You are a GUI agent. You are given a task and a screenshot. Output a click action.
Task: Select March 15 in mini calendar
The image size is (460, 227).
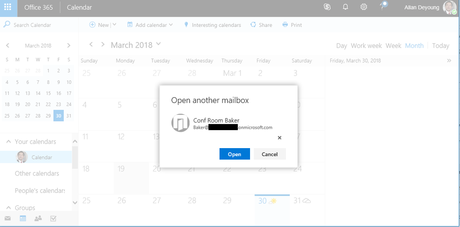[48, 93]
